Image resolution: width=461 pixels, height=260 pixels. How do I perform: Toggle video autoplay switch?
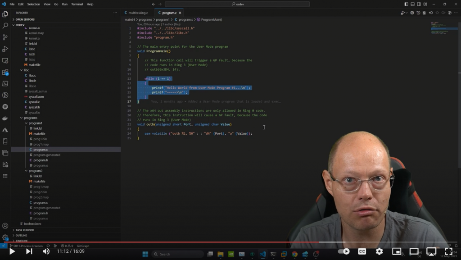pos(344,251)
